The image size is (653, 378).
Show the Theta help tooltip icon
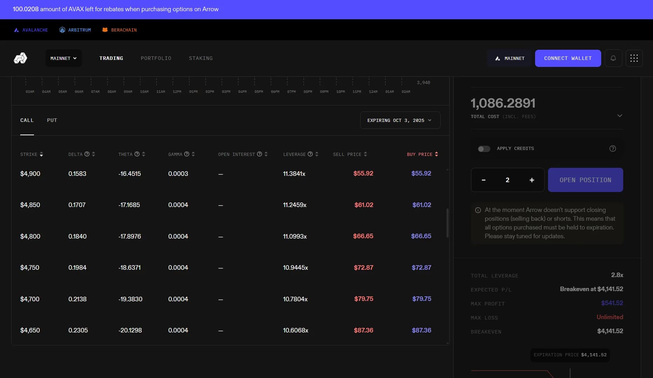(137, 154)
